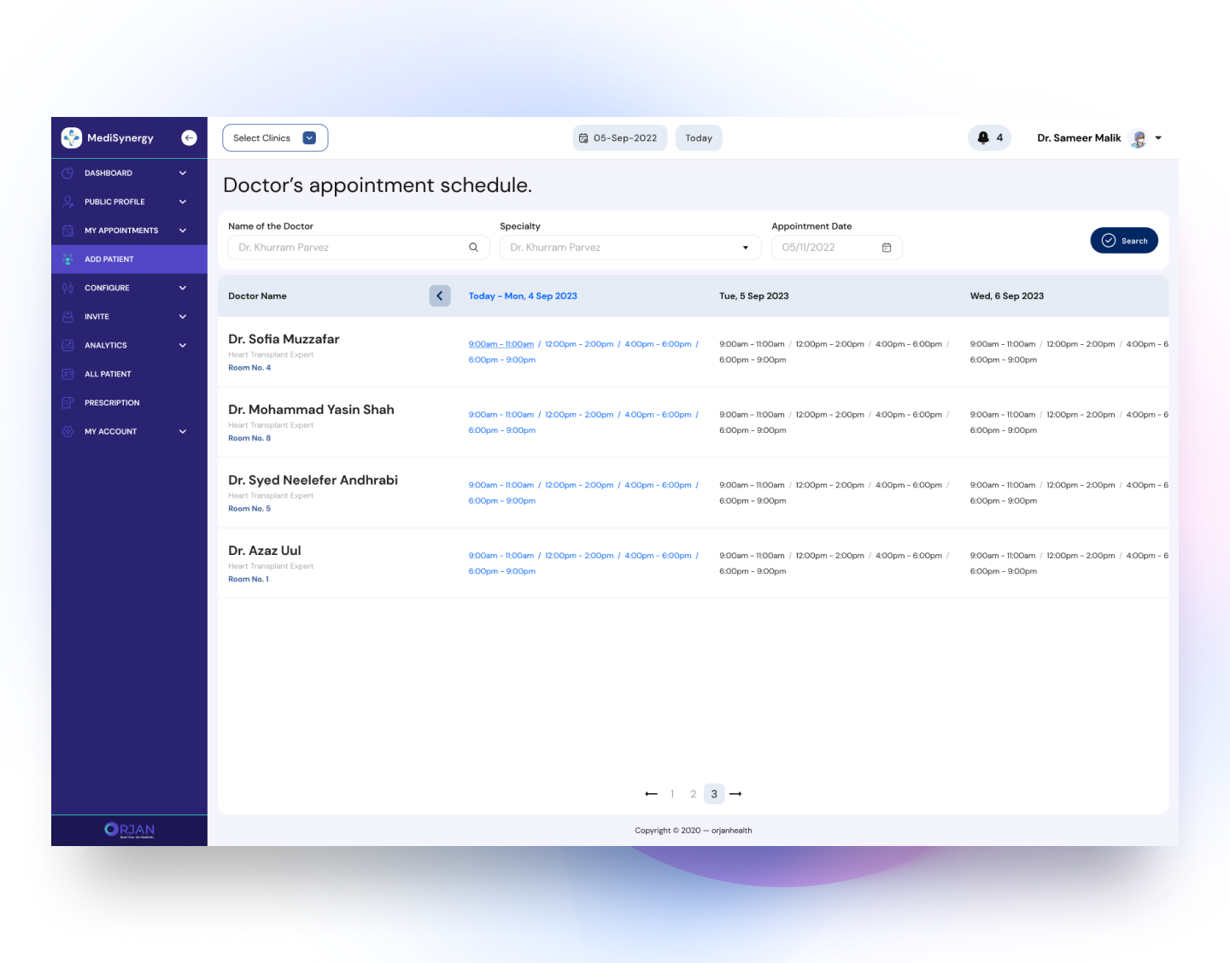The height and width of the screenshot is (963, 1230).
Task: Expand the My Appointments menu chevron
Action: click(183, 231)
